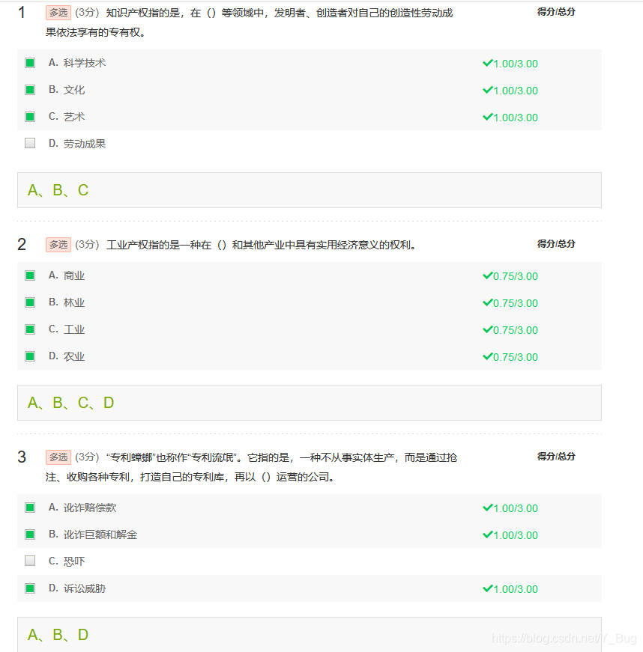Select the unchecked checkbox for option D 劳动成果
Image resolution: width=643 pixels, height=652 pixels.
29,142
